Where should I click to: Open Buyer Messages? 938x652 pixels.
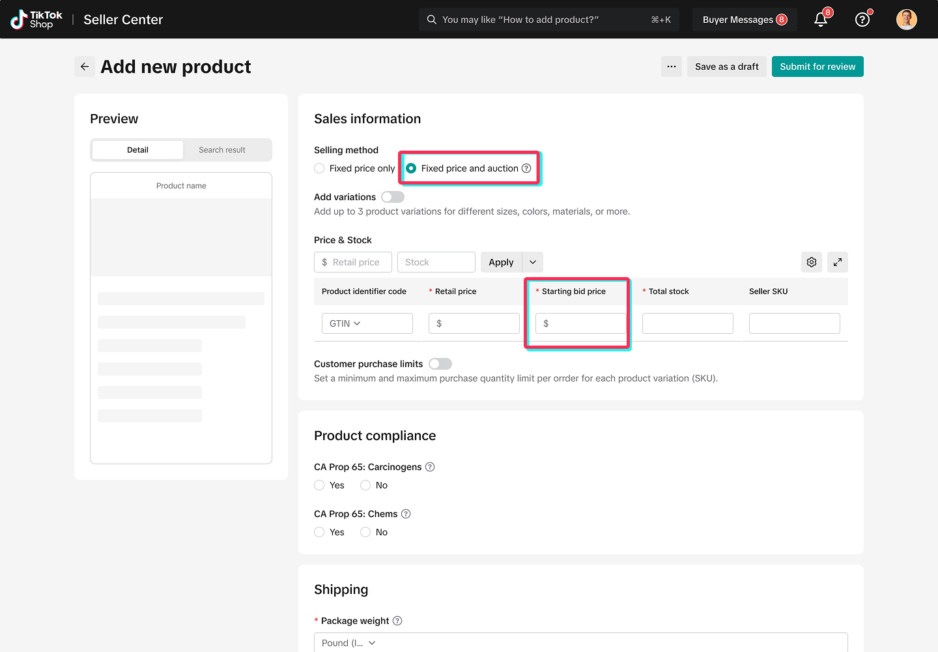pos(745,20)
